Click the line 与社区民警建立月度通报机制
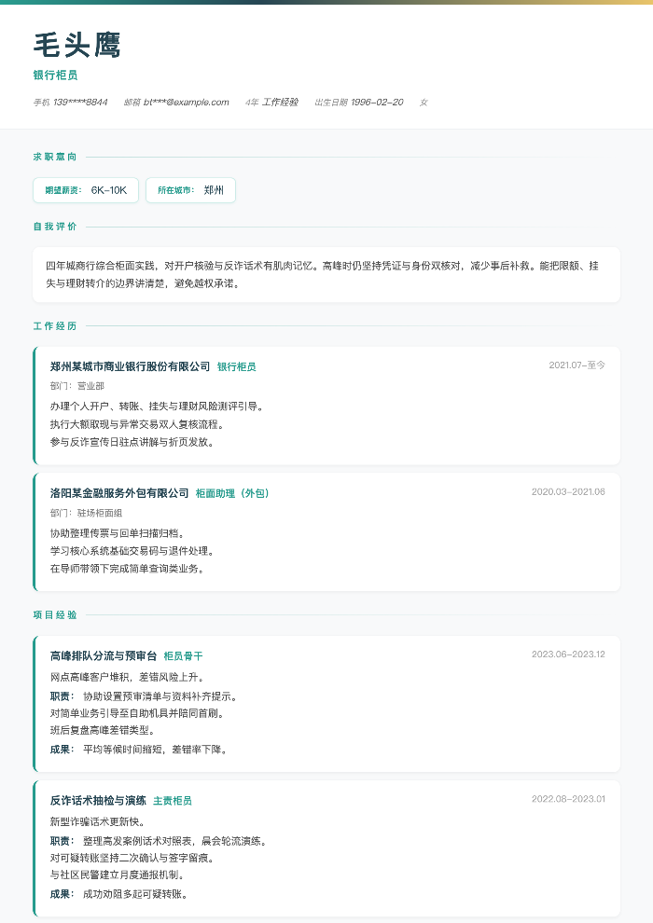The image size is (653, 923). point(118,875)
